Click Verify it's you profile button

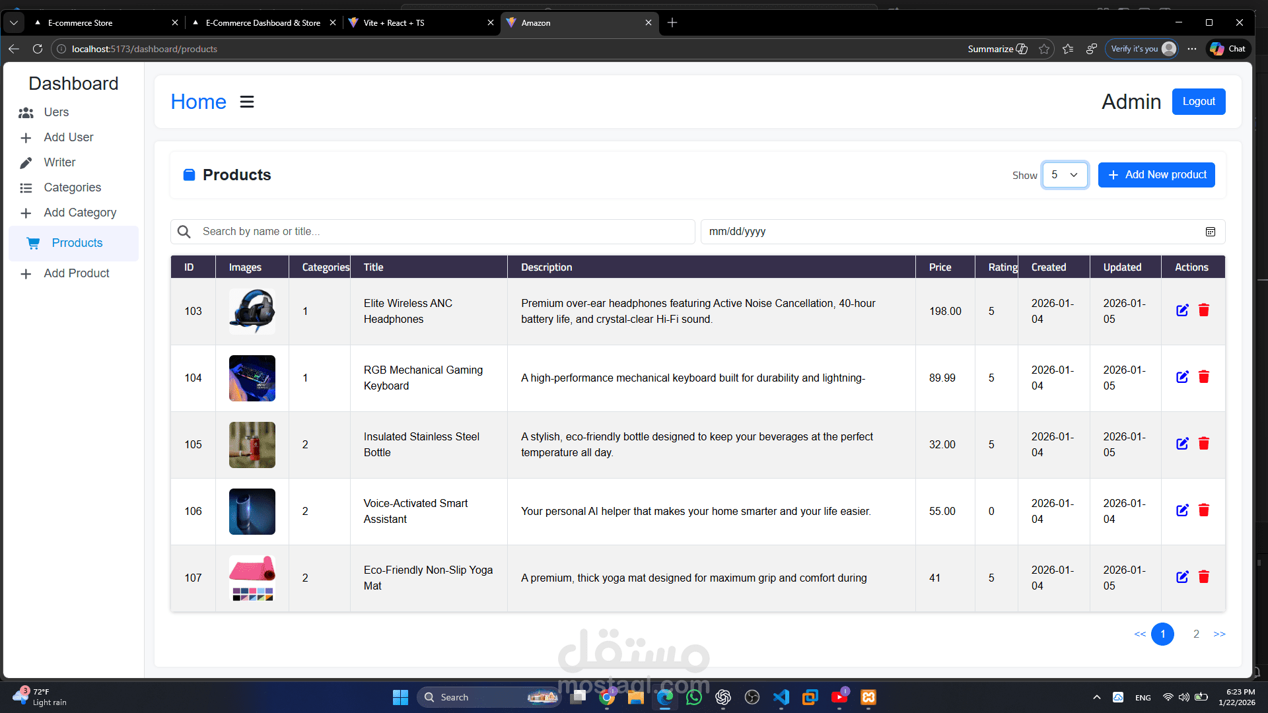point(1143,49)
